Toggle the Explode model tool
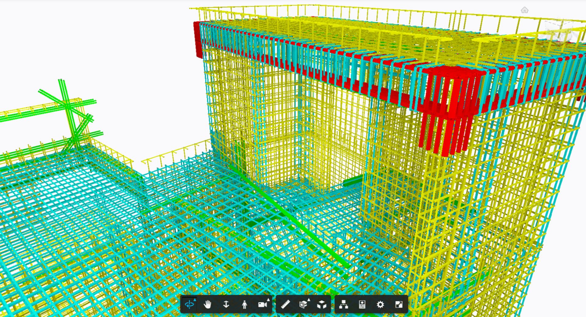 click(322, 304)
